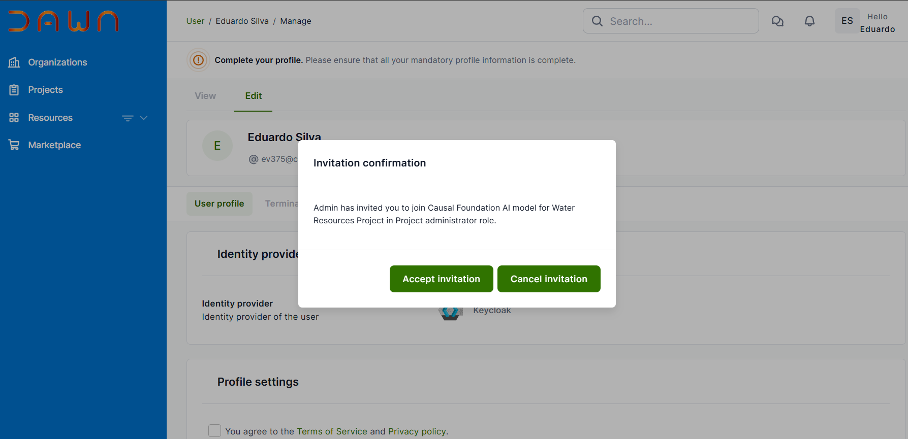The image size is (908, 439).
Task: Select the Edit tab
Action: (x=253, y=96)
